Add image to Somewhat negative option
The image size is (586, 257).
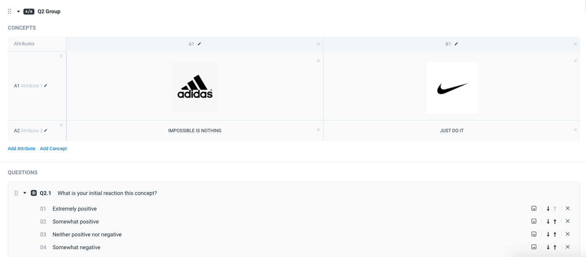(534, 247)
